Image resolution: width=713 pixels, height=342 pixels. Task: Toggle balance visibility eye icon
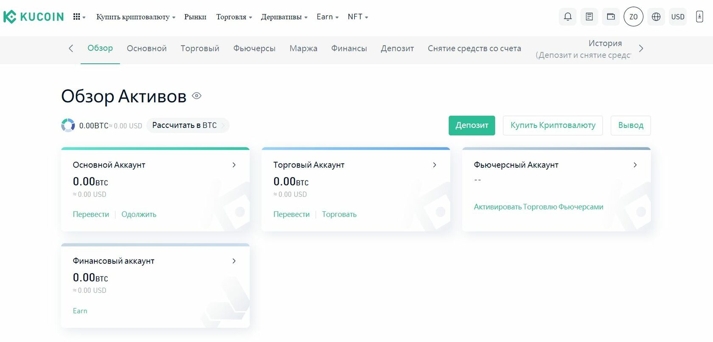pos(196,96)
